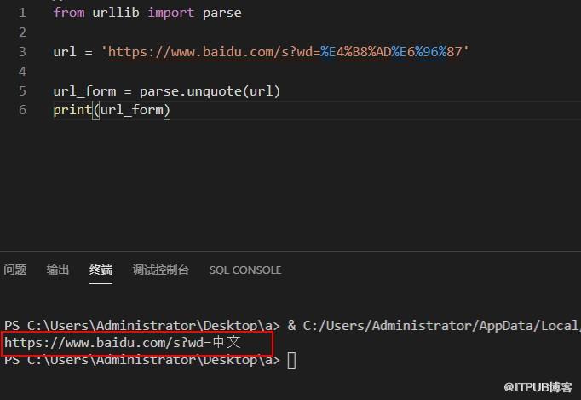Image resolution: width=581 pixels, height=400 pixels.
Task: Click line number 1 in the gutter
Action: click(23, 13)
